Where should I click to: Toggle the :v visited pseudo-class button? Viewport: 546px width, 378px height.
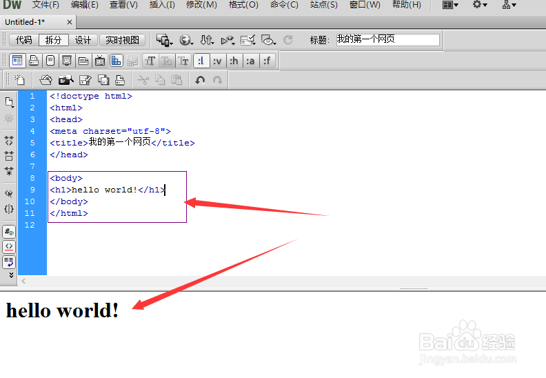217,61
